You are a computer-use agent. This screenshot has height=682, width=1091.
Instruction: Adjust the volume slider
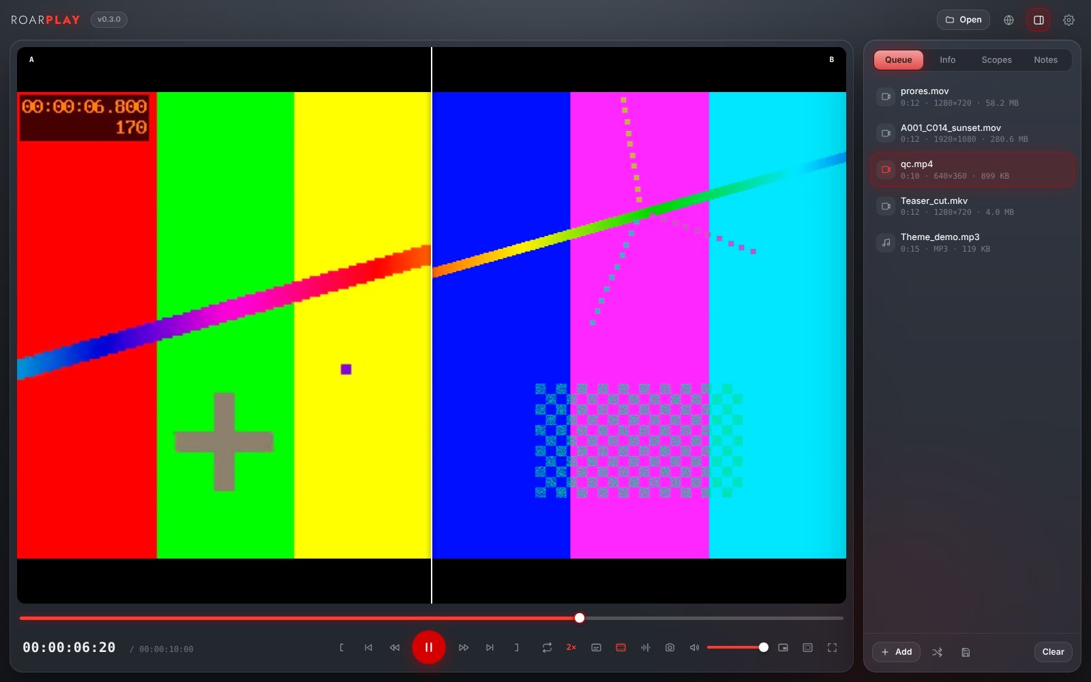[737, 647]
